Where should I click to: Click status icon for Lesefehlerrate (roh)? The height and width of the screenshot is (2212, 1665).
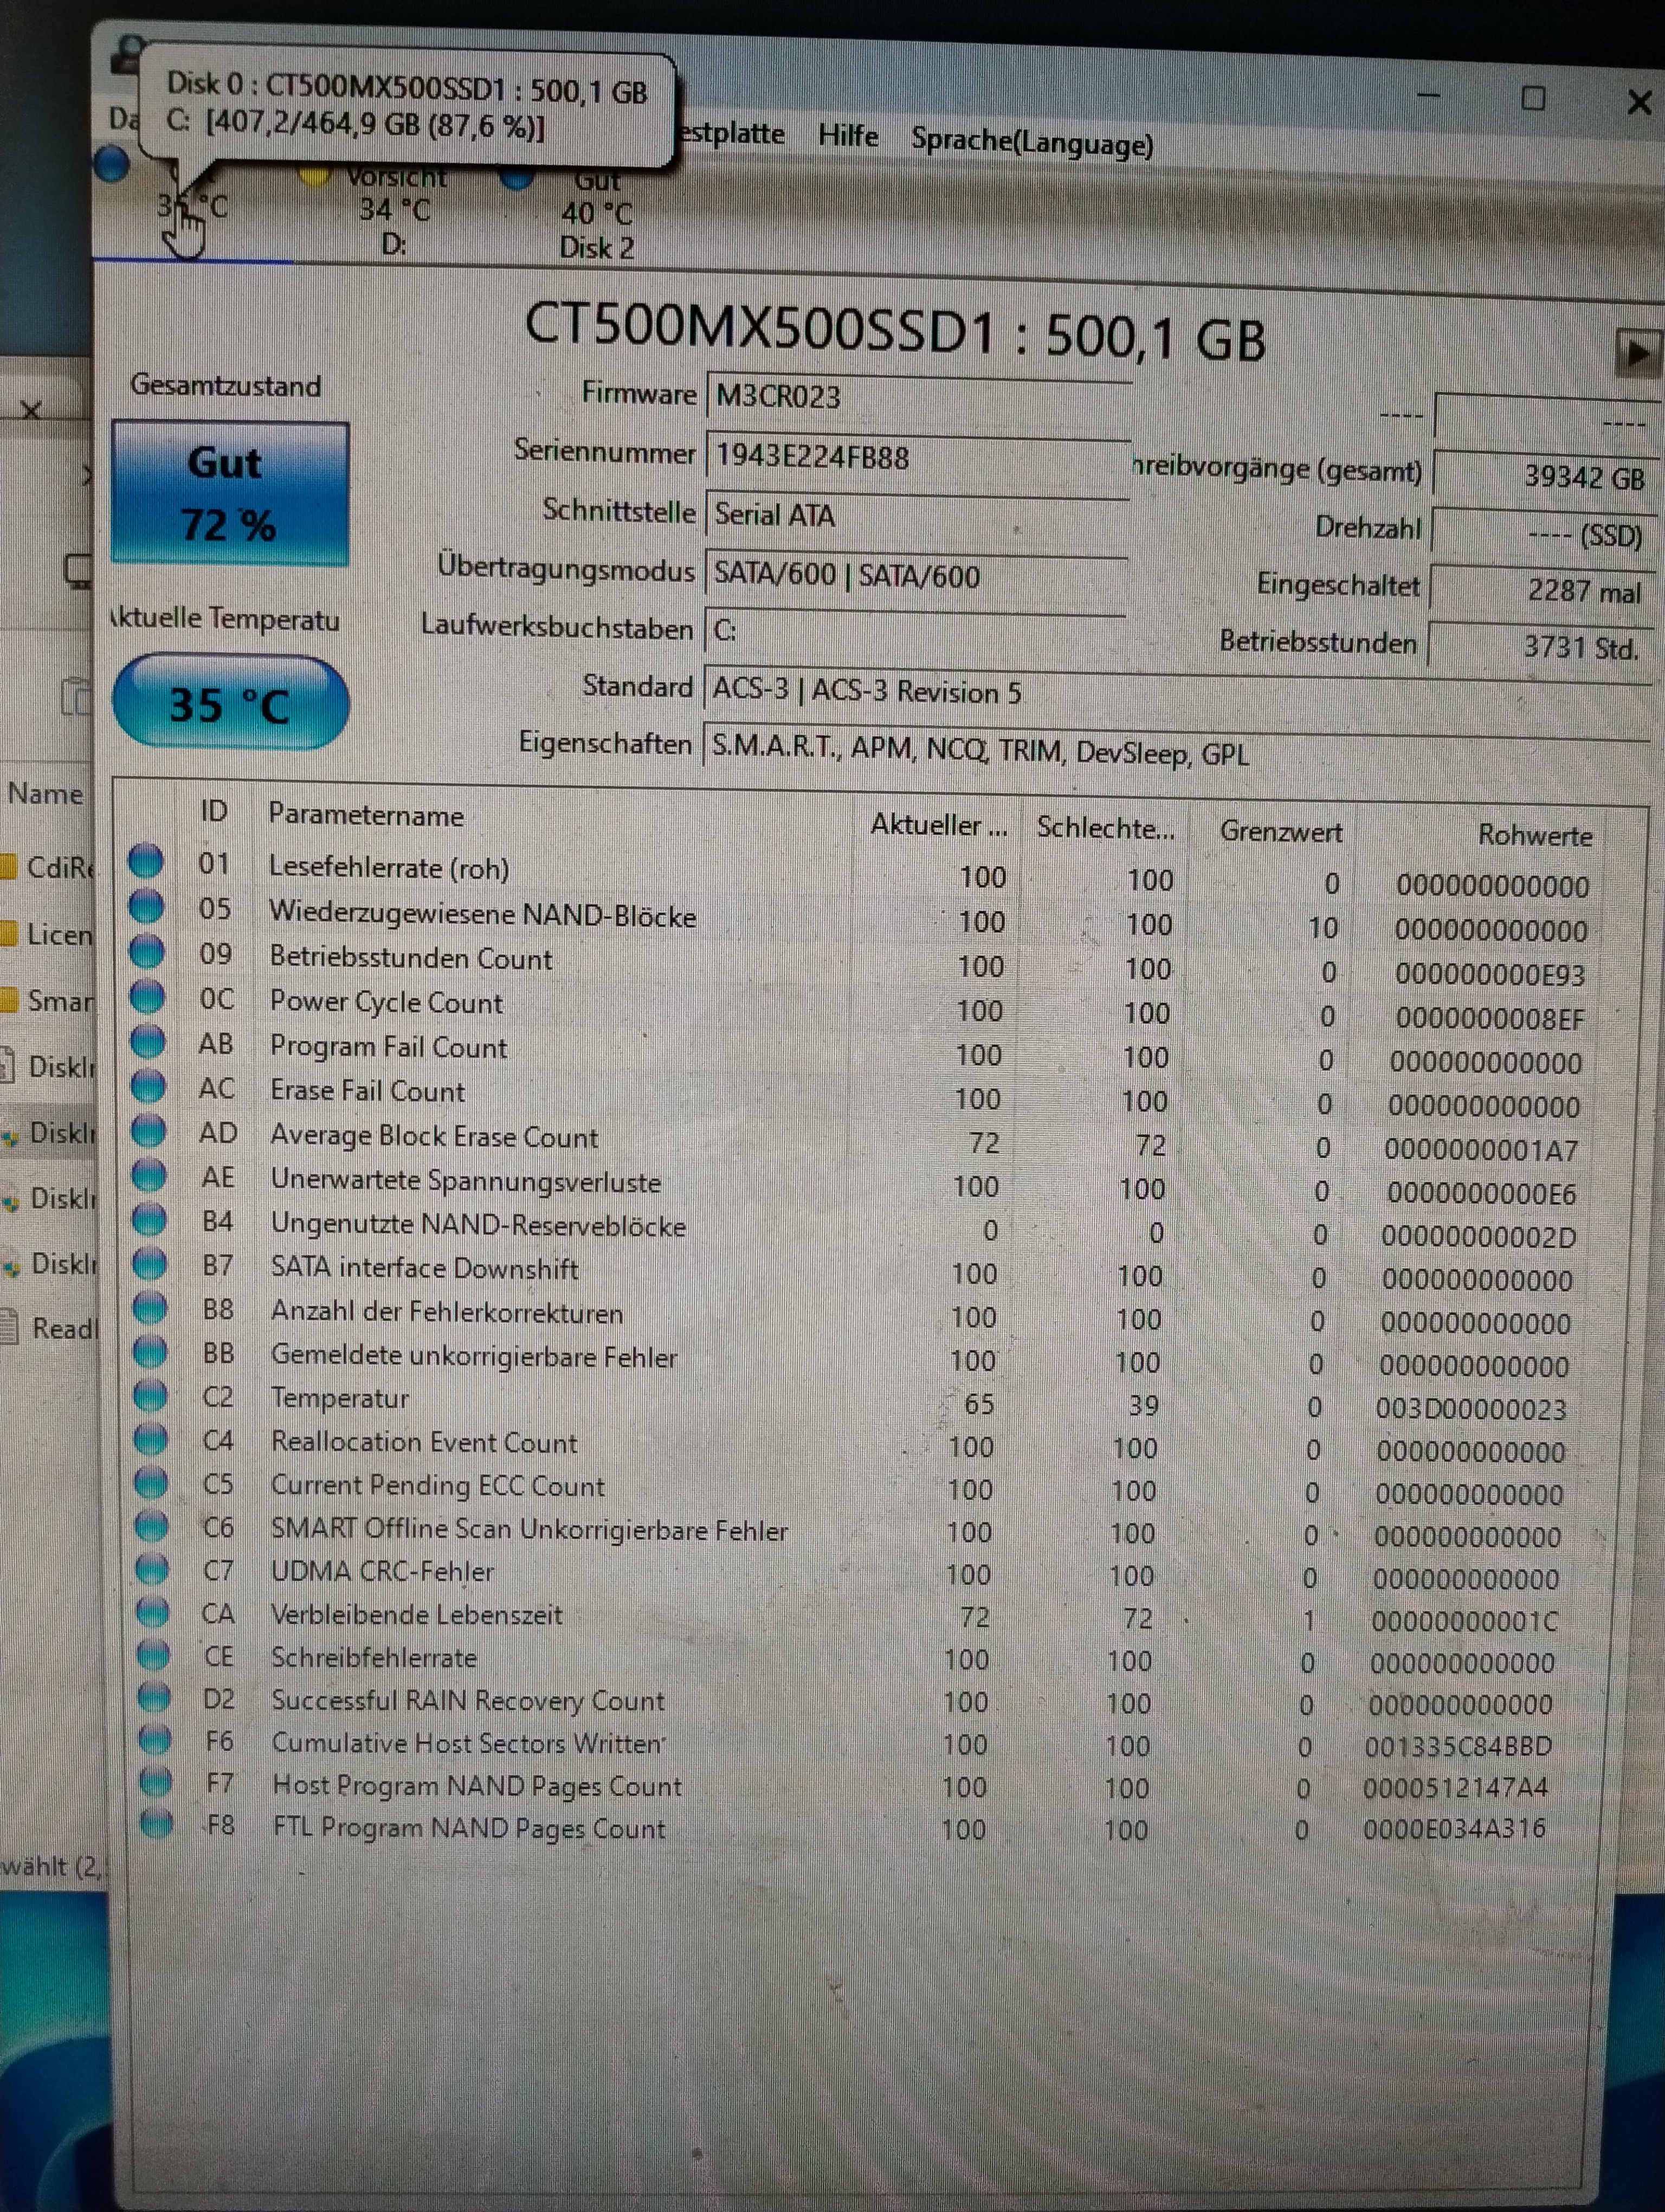click(146, 860)
